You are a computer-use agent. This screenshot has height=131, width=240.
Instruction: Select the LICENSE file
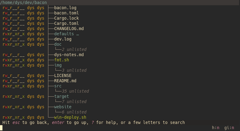coord(63,75)
